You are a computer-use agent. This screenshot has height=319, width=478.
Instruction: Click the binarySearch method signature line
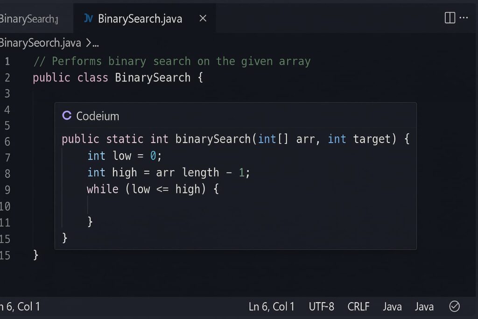point(236,139)
